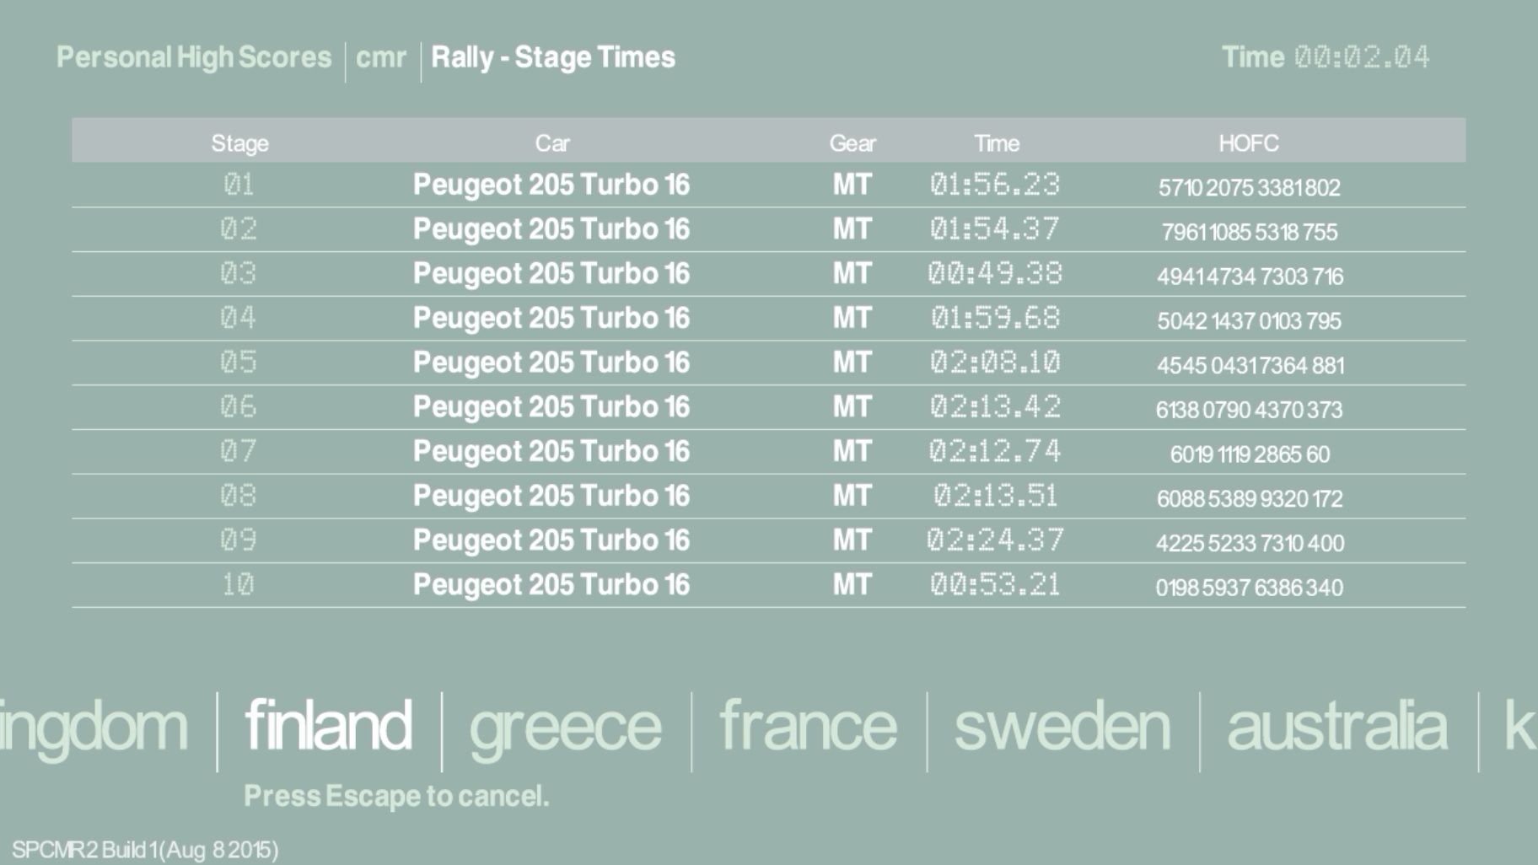Select Rally - Stage Times category
The image size is (1538, 865).
pyautogui.click(x=553, y=57)
